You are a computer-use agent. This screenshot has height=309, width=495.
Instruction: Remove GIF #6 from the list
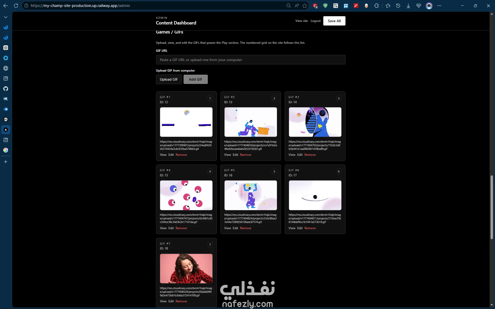310,228
